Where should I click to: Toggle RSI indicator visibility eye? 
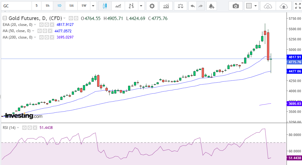tap(24, 128)
